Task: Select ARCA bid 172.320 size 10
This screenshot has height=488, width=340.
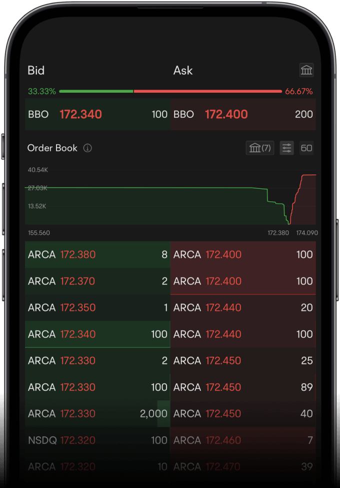Action: click(97, 466)
